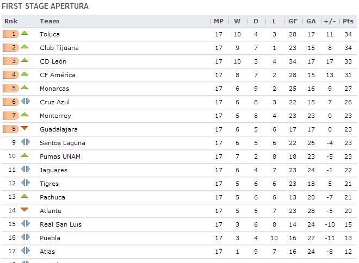Screen dimensions: 359x263
Task: Click the green up-arrow next to Pumas UNAM
Action: click(24, 155)
